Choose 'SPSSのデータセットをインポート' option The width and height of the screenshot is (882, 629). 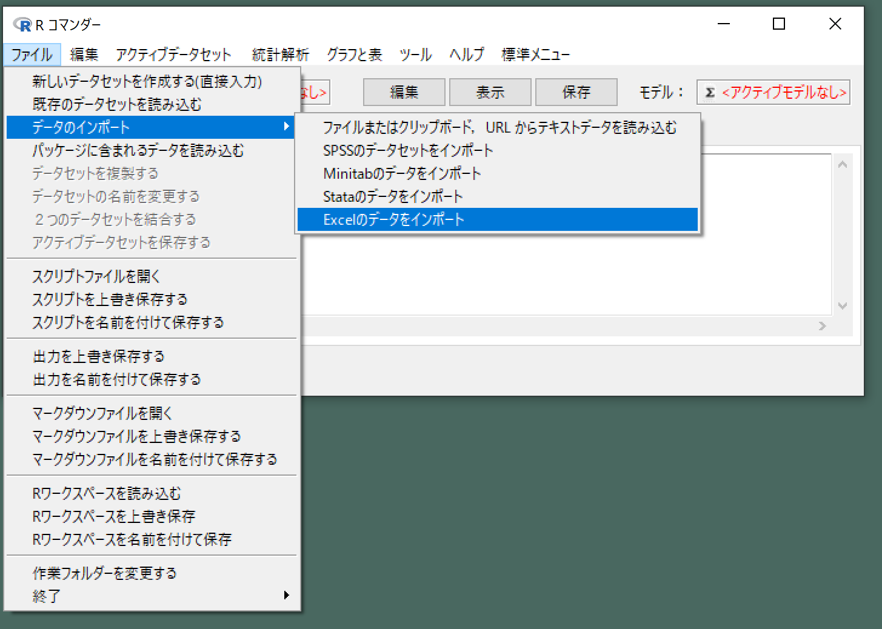(407, 151)
